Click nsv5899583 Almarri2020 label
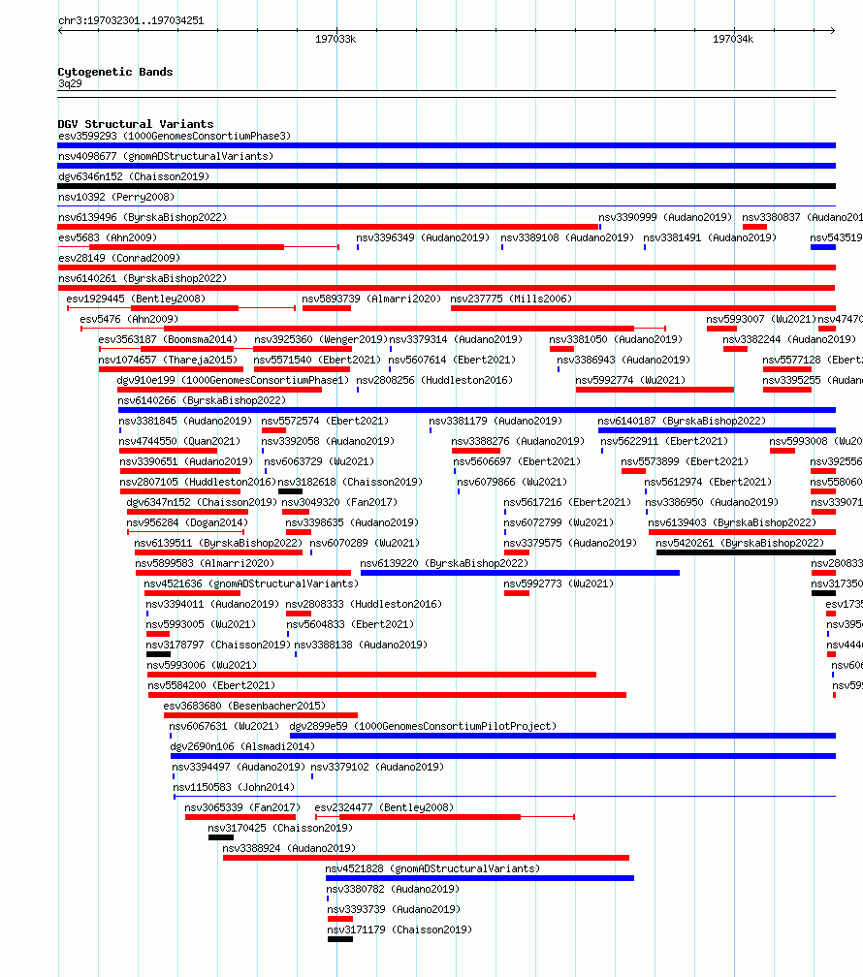Image resolution: width=863 pixels, height=977 pixels. 206,563
